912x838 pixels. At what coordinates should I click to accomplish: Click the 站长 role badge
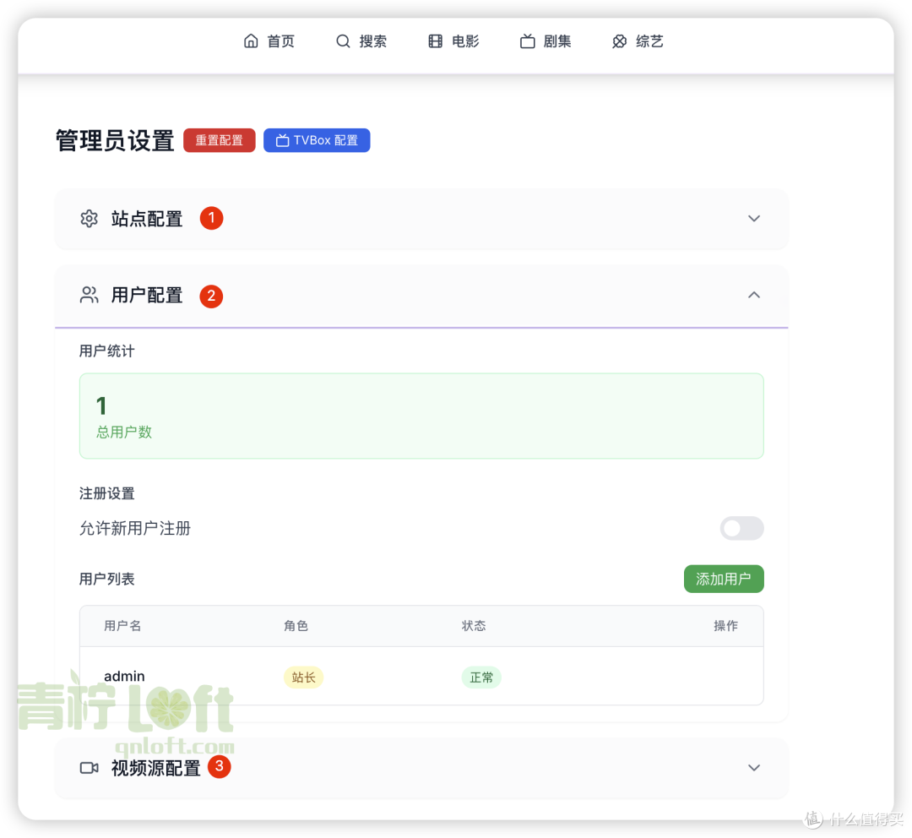click(x=304, y=677)
